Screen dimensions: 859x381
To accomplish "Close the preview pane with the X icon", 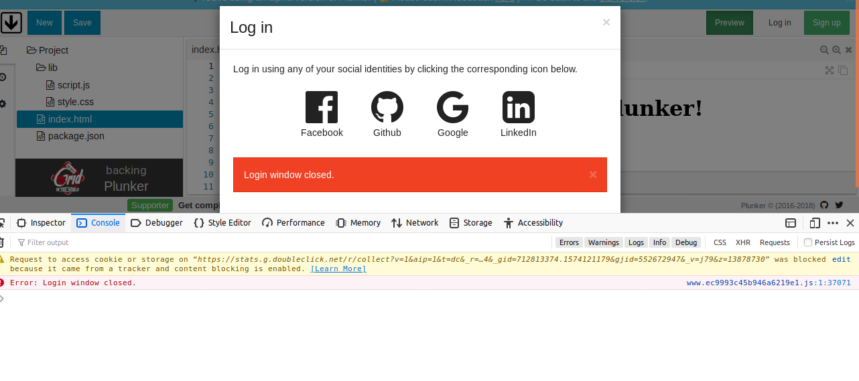I will click(849, 50).
